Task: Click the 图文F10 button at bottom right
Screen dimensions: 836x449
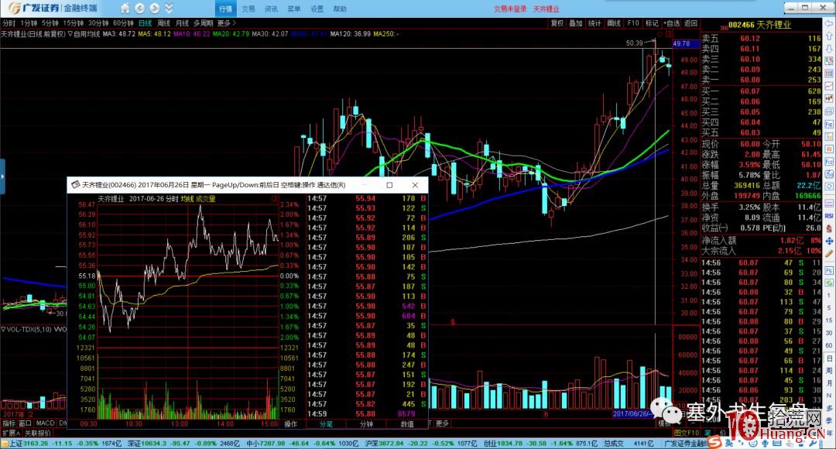Action: [686, 433]
